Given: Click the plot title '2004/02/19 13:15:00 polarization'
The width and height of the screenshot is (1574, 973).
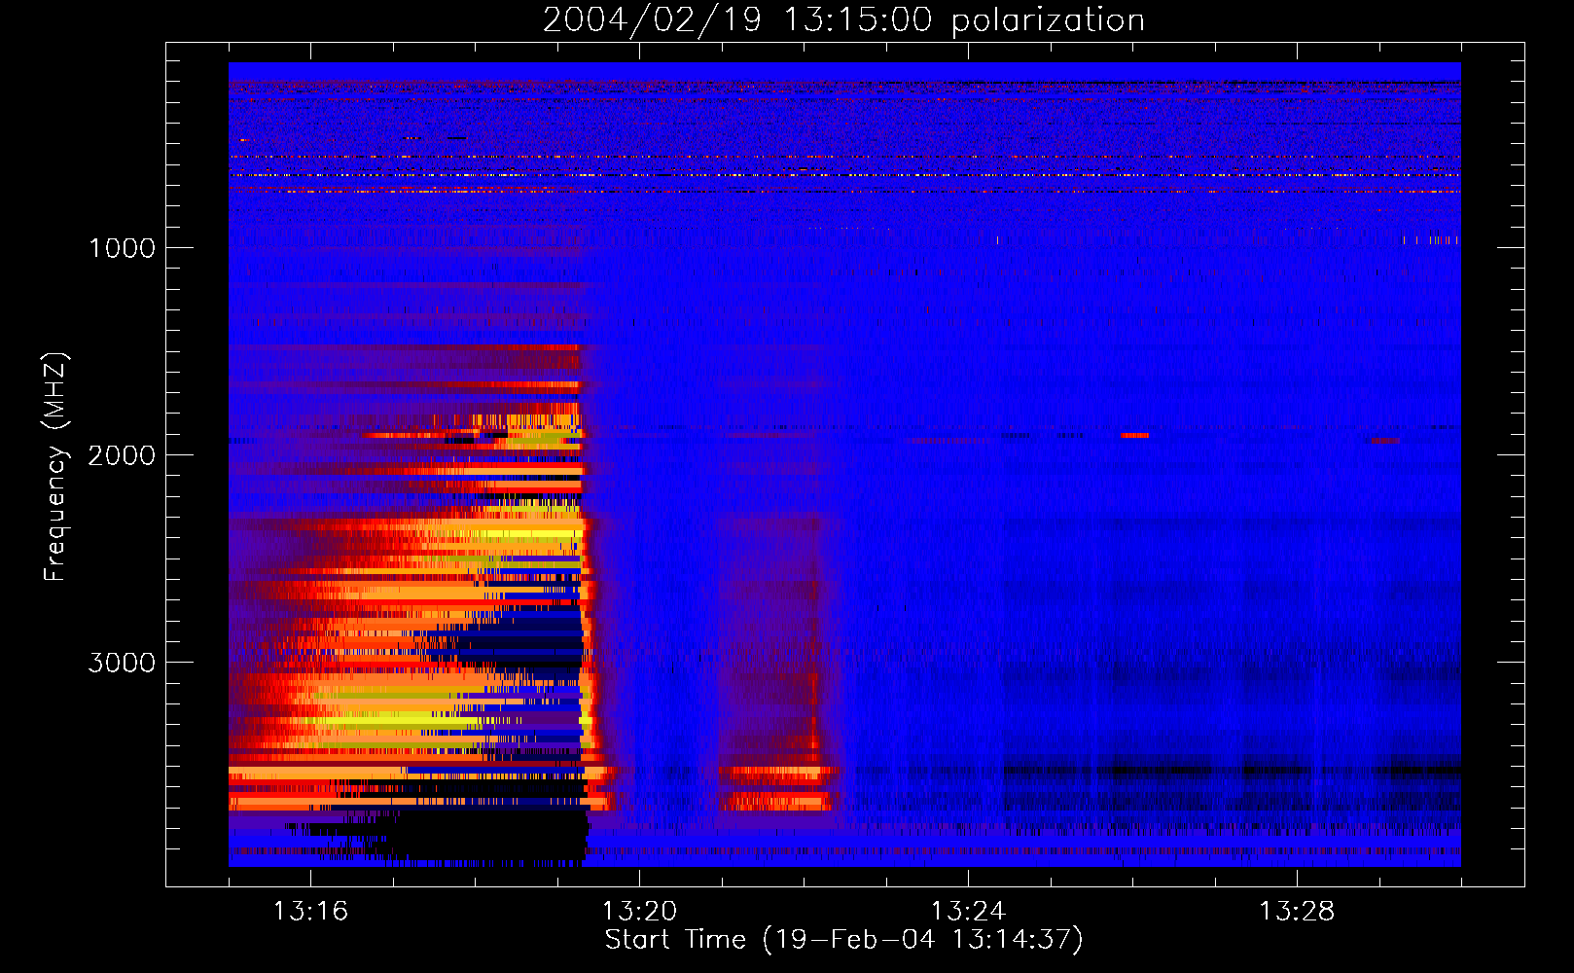Looking at the screenshot, I should (x=843, y=20).
